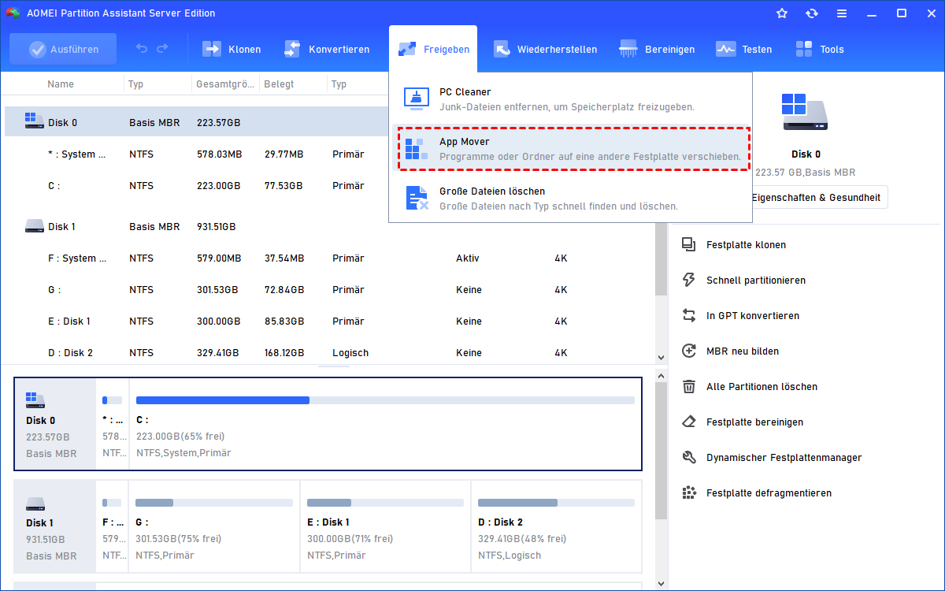
Task: Click the wrench icon for Dynamischer Festplattenmanager
Action: (x=689, y=458)
